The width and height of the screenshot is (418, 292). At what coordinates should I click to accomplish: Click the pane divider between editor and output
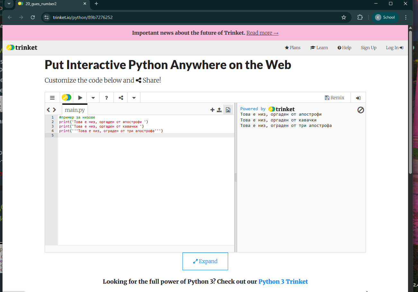(x=236, y=177)
